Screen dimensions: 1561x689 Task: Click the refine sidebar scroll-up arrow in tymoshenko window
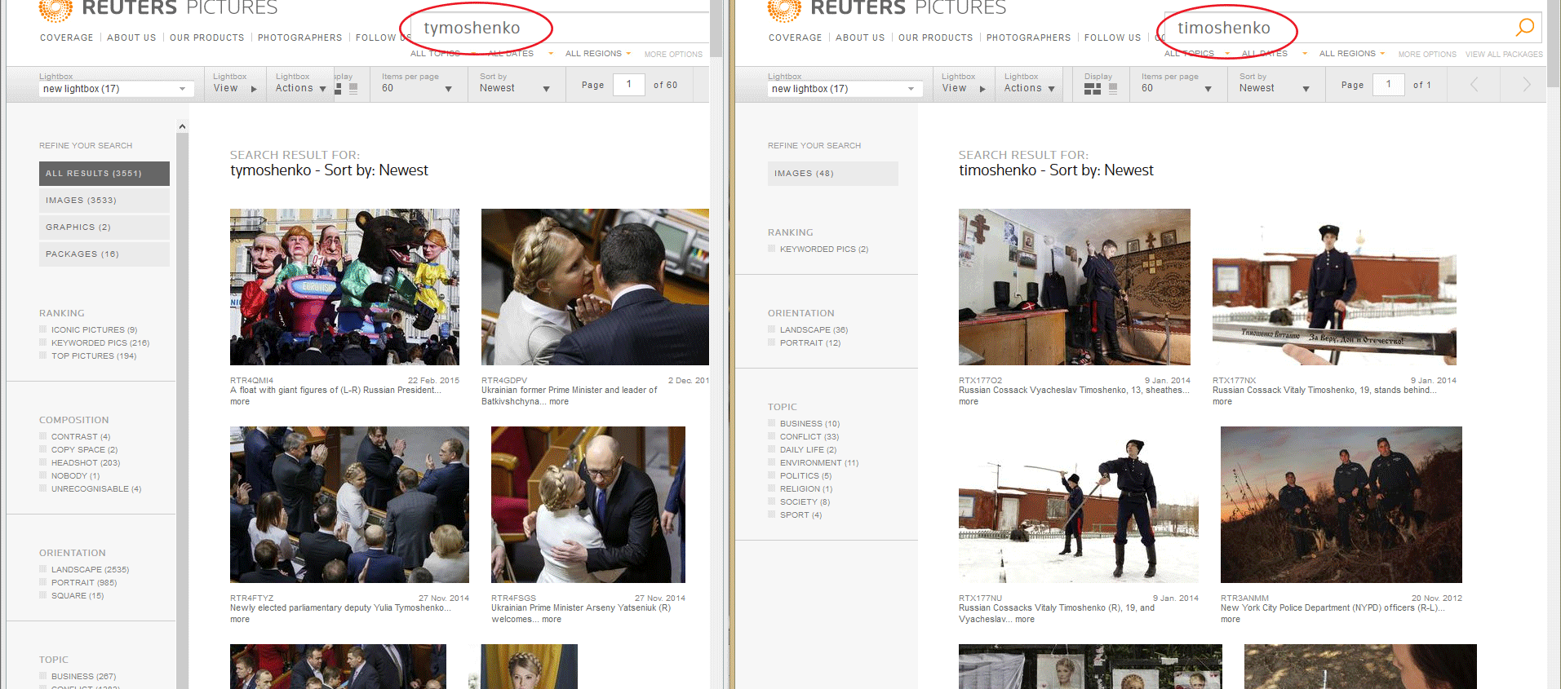pos(182,126)
